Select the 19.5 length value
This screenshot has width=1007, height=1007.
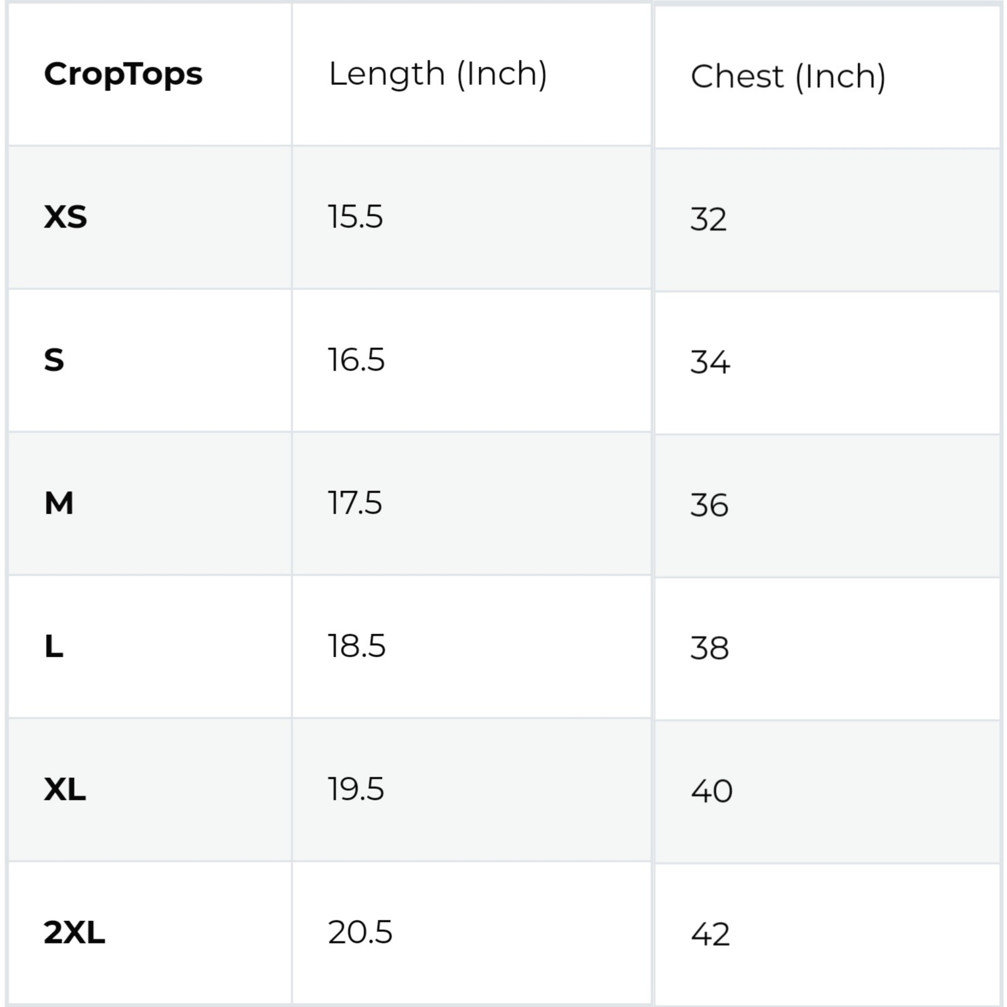click(356, 789)
